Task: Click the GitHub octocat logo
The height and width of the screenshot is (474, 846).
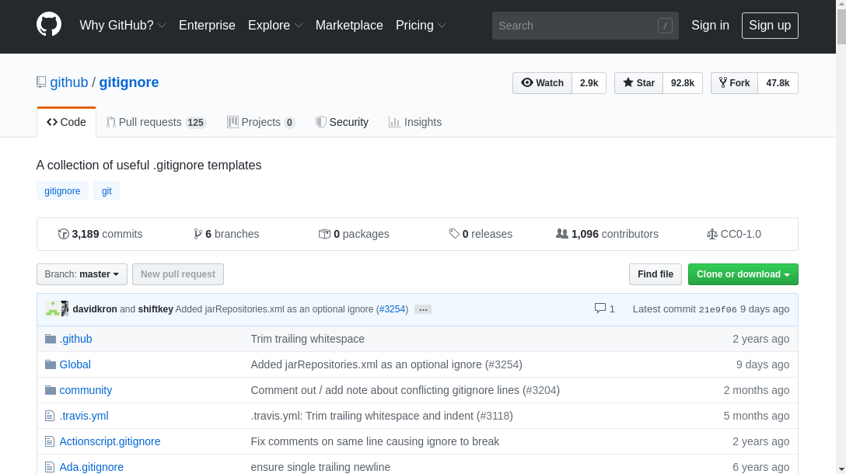Action: [48, 24]
